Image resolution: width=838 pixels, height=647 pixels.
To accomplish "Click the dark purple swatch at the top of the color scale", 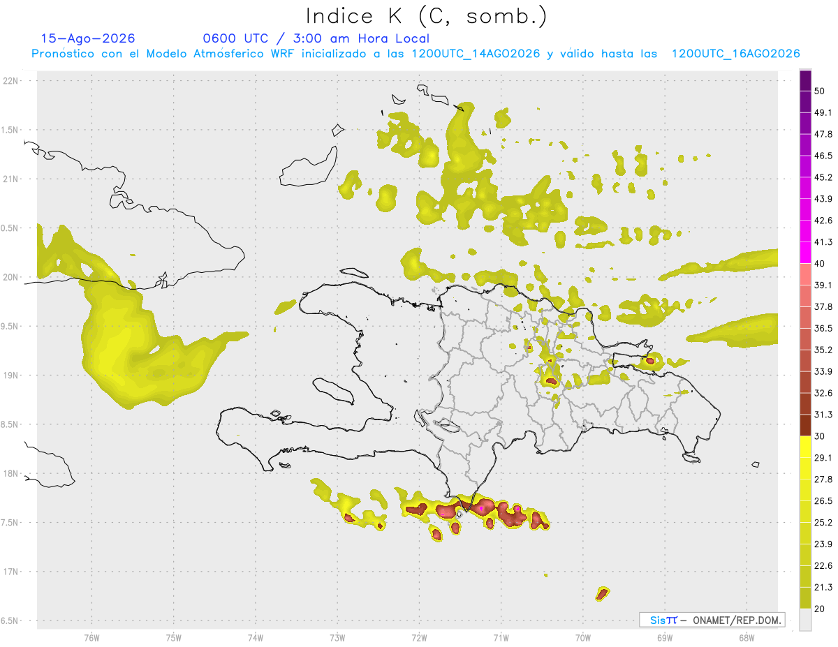I will coord(805,82).
